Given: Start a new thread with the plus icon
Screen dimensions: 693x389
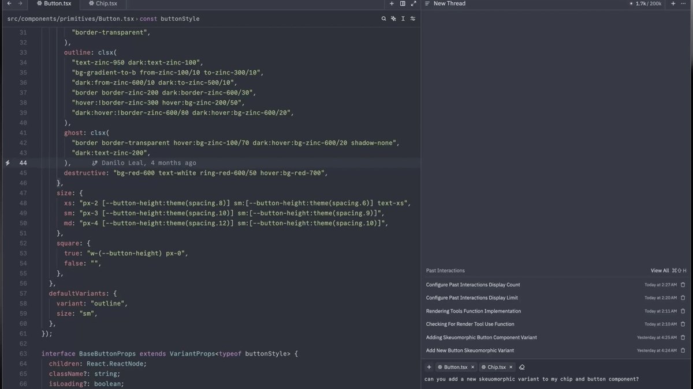Looking at the screenshot, I should [x=673, y=3].
